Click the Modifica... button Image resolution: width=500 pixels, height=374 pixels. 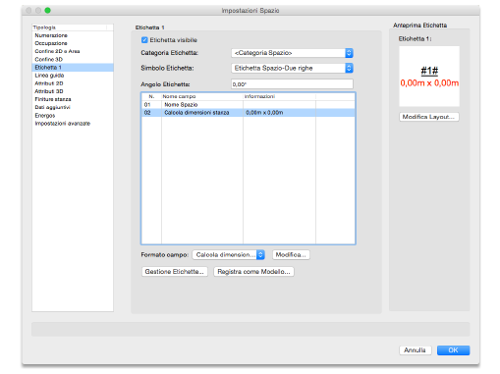[x=291, y=255]
